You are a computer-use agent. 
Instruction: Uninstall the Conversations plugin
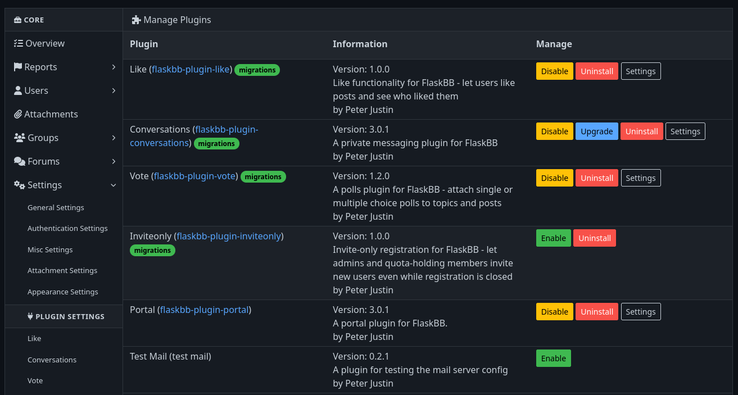642,131
